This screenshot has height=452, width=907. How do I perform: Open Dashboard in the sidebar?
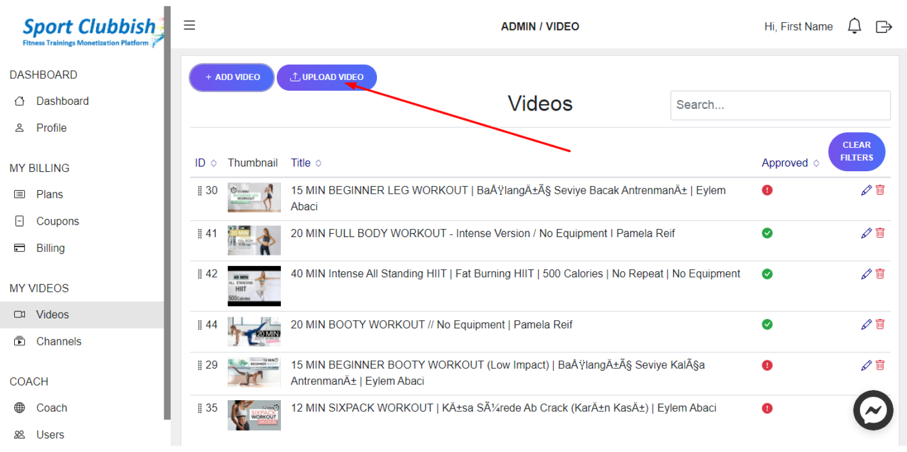(62, 101)
